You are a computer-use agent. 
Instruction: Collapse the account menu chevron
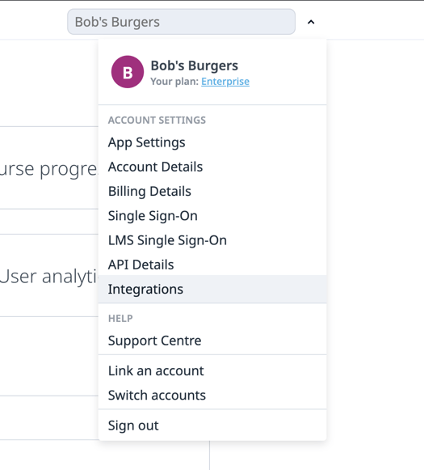pos(311,22)
